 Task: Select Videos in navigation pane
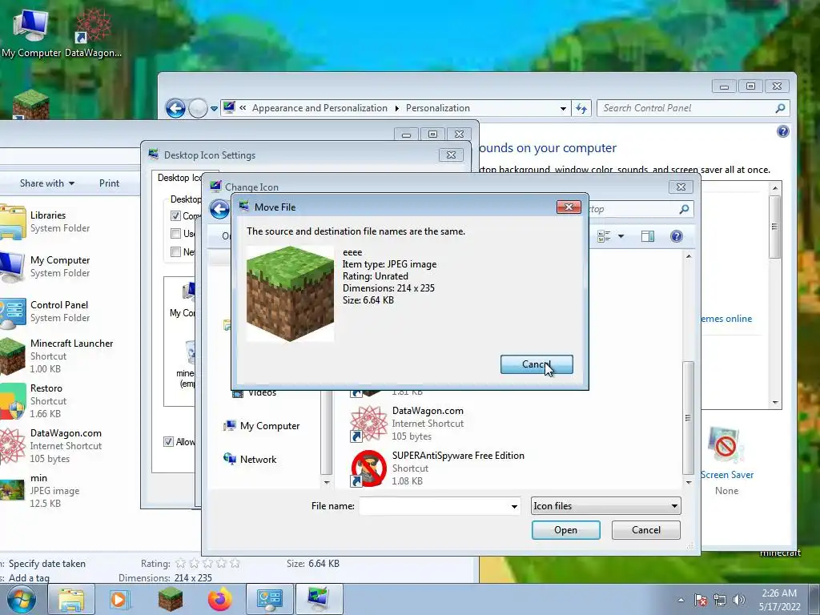[255, 392]
